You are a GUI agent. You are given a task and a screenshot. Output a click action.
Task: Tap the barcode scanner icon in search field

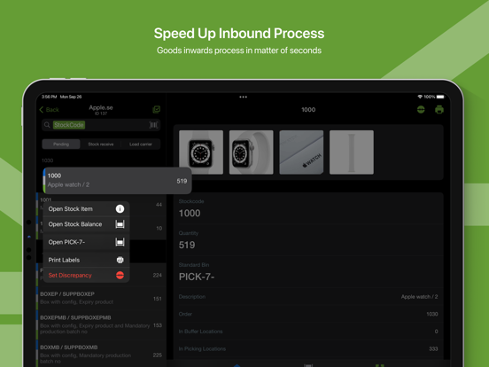pyautogui.click(x=153, y=125)
